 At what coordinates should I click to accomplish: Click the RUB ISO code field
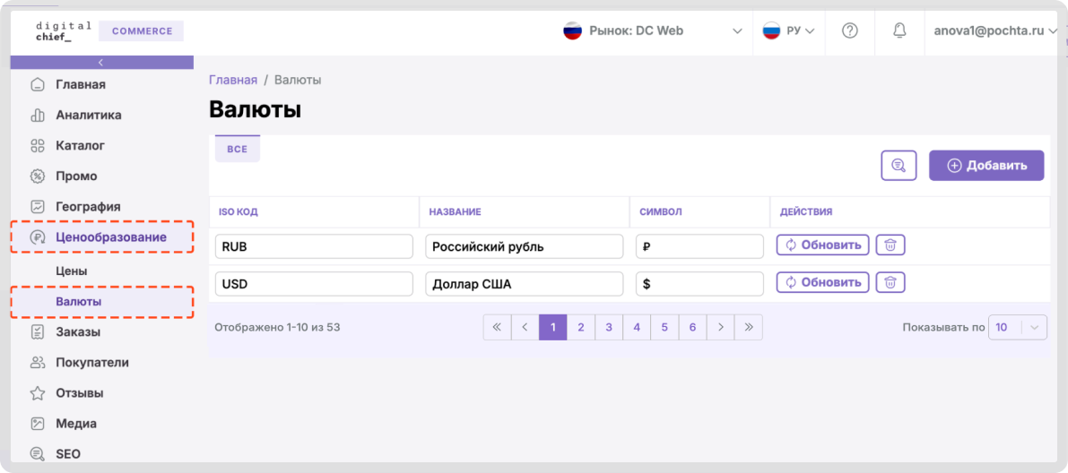314,246
